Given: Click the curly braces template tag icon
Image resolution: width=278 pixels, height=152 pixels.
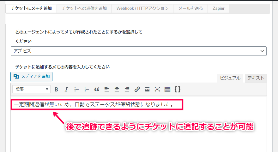Looking at the screenshot, I should (178, 89).
